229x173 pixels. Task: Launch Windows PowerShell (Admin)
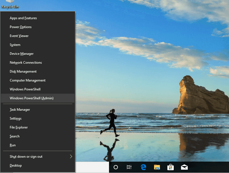tap(31, 98)
